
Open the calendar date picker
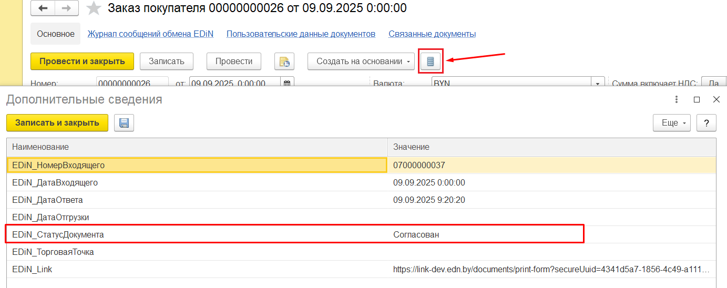pos(288,83)
